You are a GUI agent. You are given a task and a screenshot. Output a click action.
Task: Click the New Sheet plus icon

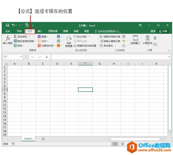point(43,139)
